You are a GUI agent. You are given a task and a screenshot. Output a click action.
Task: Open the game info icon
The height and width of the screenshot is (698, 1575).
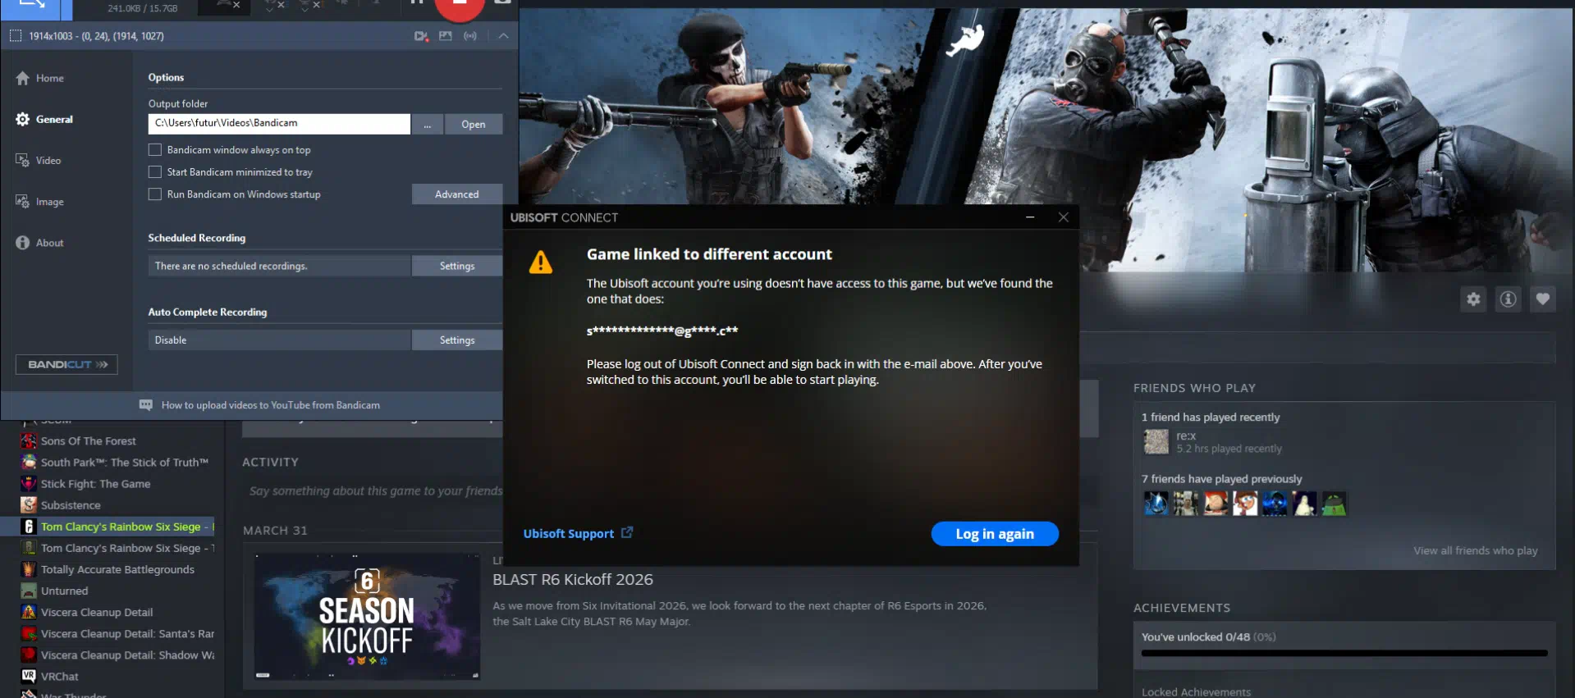1508,299
